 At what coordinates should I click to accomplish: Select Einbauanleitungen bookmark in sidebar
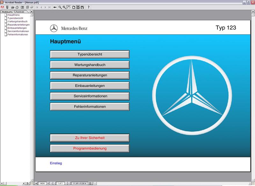pos(17,28)
